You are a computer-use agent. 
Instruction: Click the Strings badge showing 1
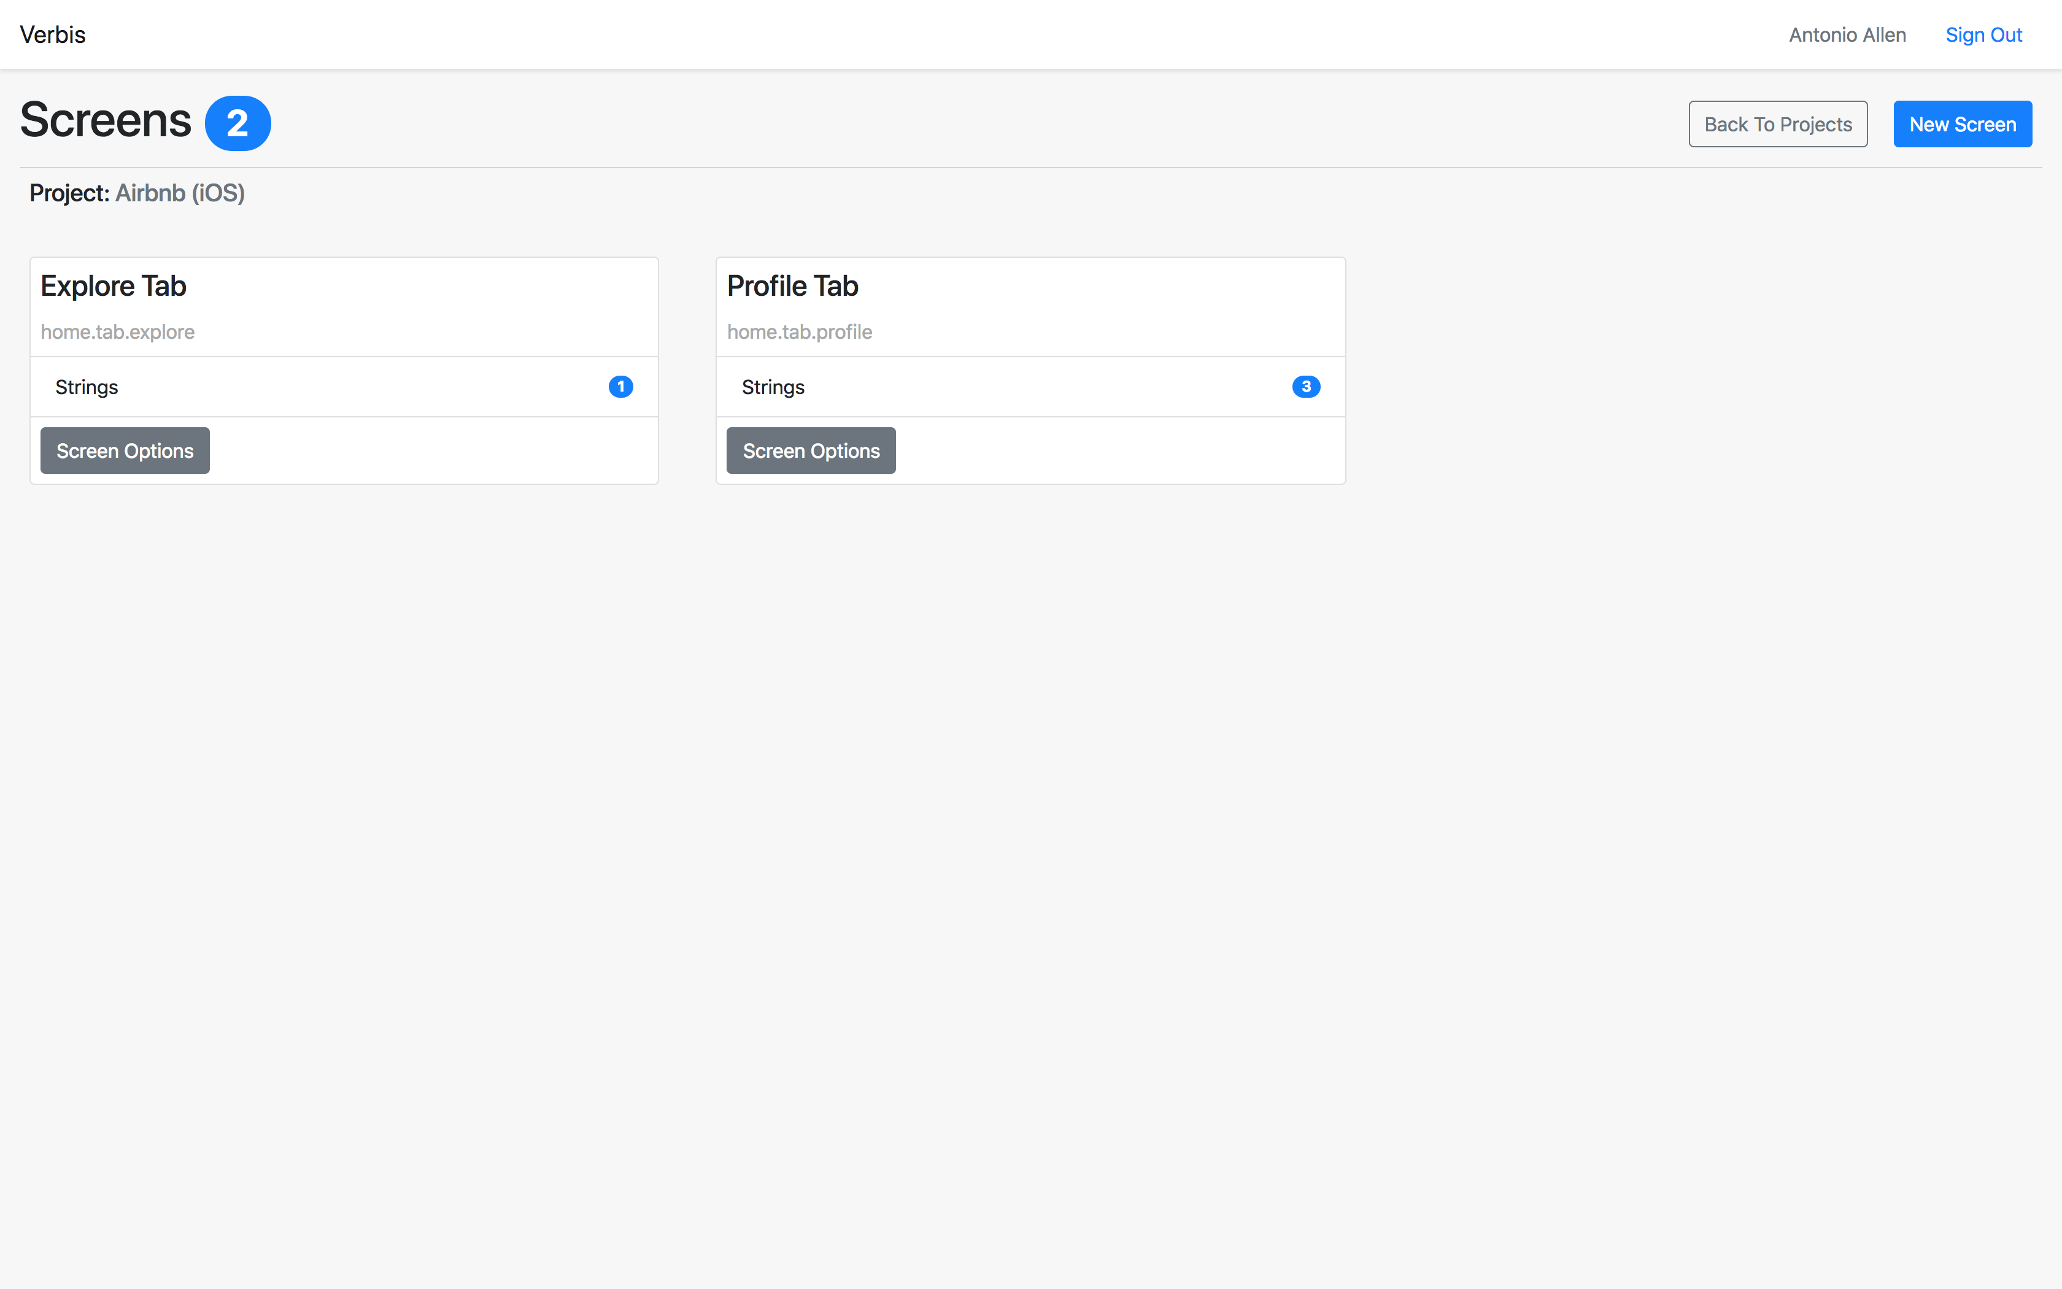620,387
